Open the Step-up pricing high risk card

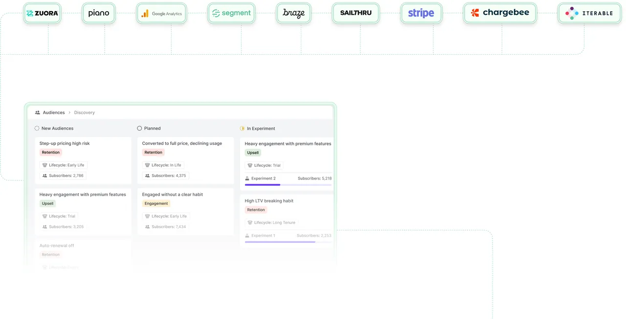83,160
